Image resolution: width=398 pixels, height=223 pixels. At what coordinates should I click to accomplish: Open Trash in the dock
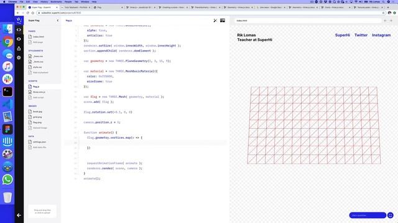click(7, 197)
